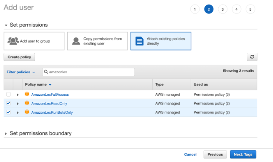Screen dimensions: 273x162
Task: Click the 'Showing 3 results' text
Action: click(x=238, y=71)
